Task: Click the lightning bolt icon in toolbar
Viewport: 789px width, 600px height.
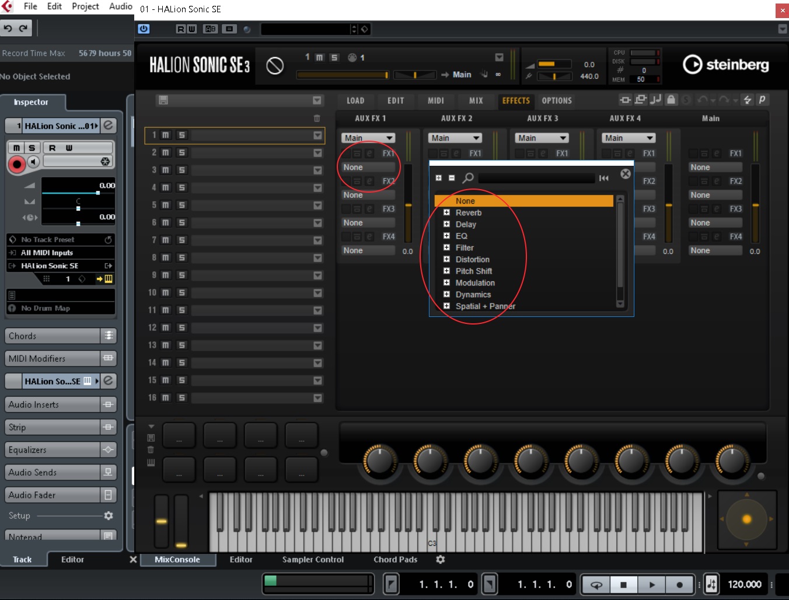Action: (747, 100)
